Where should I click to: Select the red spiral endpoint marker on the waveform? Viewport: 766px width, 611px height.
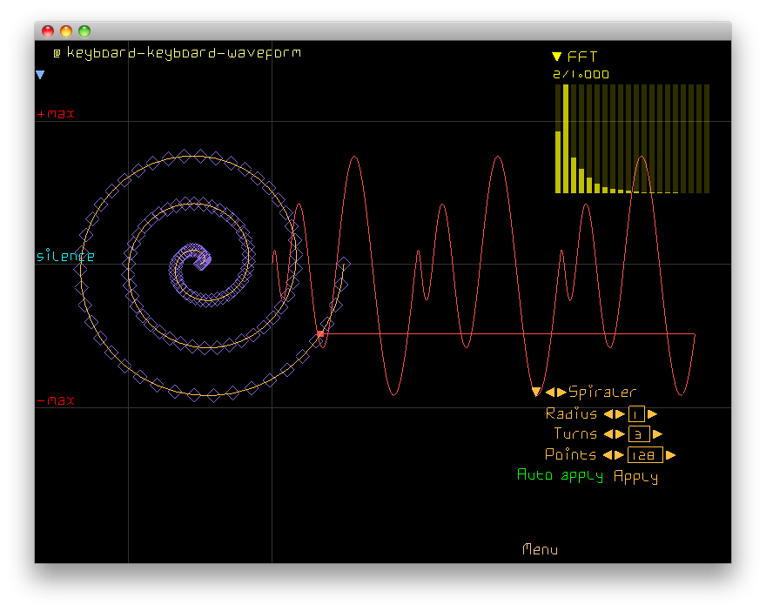click(x=320, y=333)
